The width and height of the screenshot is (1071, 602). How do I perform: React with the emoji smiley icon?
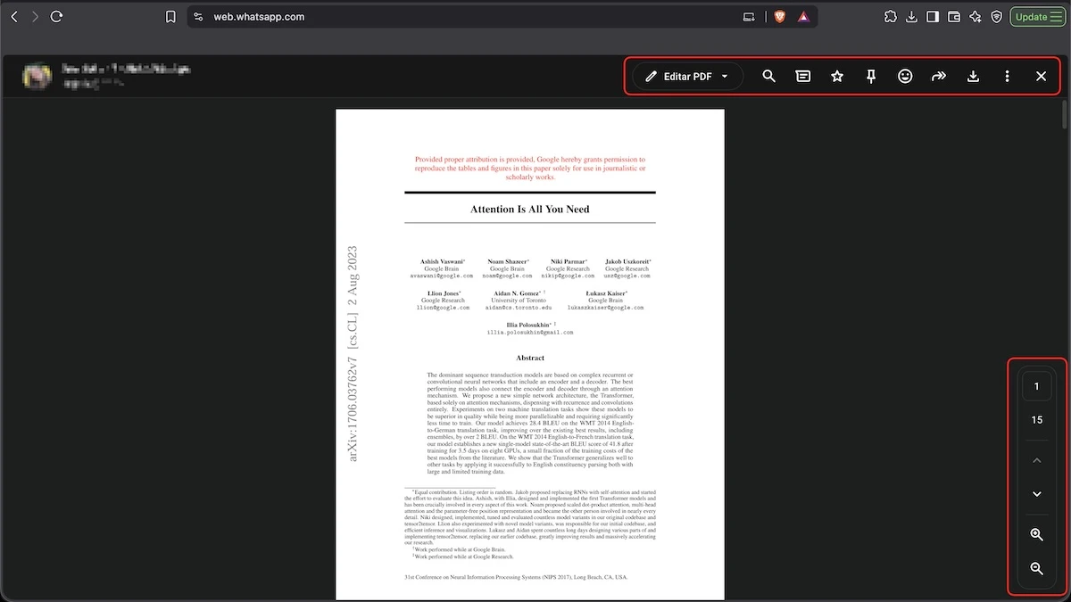pyautogui.click(x=905, y=77)
